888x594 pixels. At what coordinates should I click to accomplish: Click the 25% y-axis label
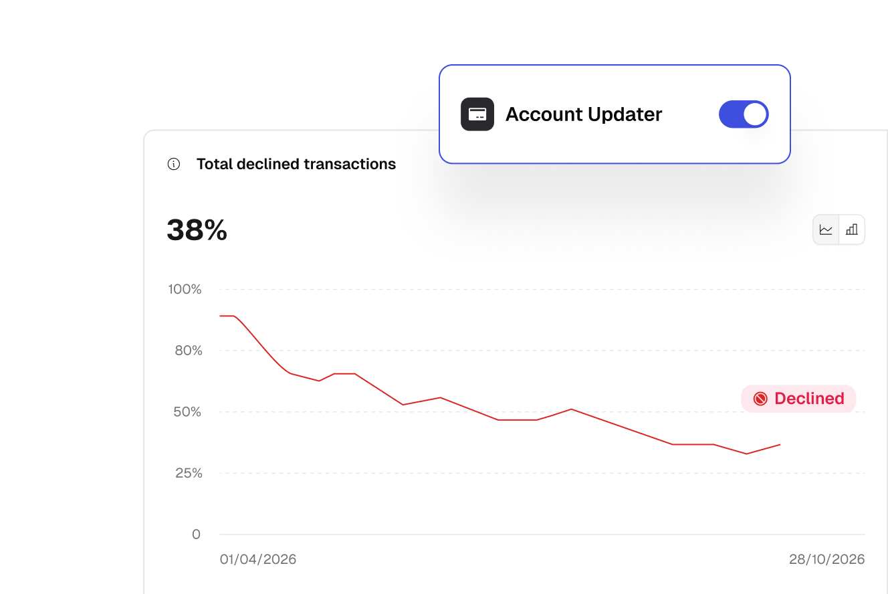click(189, 473)
